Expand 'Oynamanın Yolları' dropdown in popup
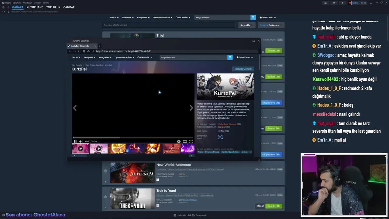The height and width of the screenshot is (219, 389). (x=124, y=57)
